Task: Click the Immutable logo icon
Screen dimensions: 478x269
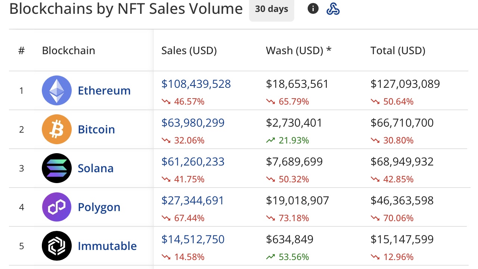Action: point(57,246)
